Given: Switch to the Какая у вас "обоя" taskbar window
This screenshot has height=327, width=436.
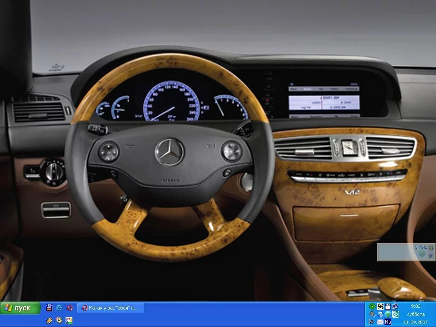Looking at the screenshot, I should [x=111, y=308].
